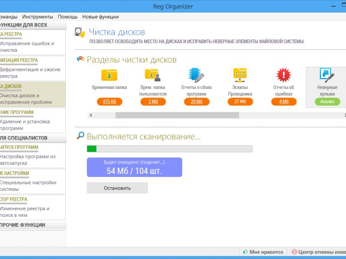Viewport: 346px width, 259px height.
Task: Open the Команды menu
Action: pyautogui.click(x=9, y=17)
